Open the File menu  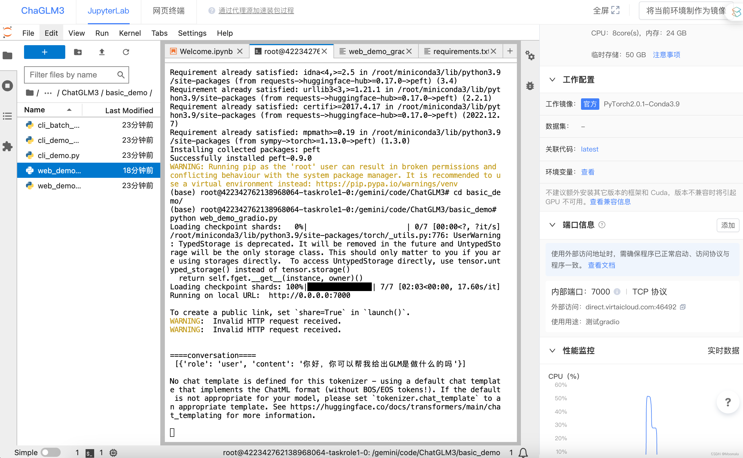pos(28,33)
